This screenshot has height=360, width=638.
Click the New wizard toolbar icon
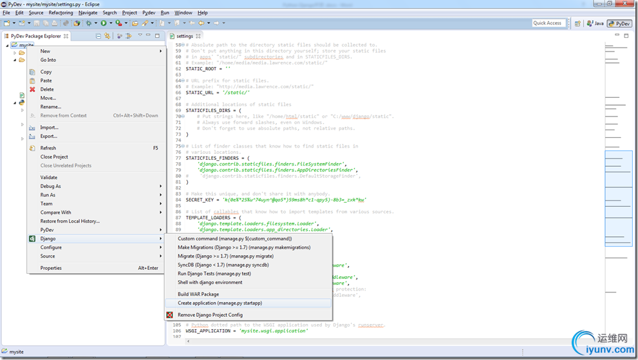tap(7, 23)
